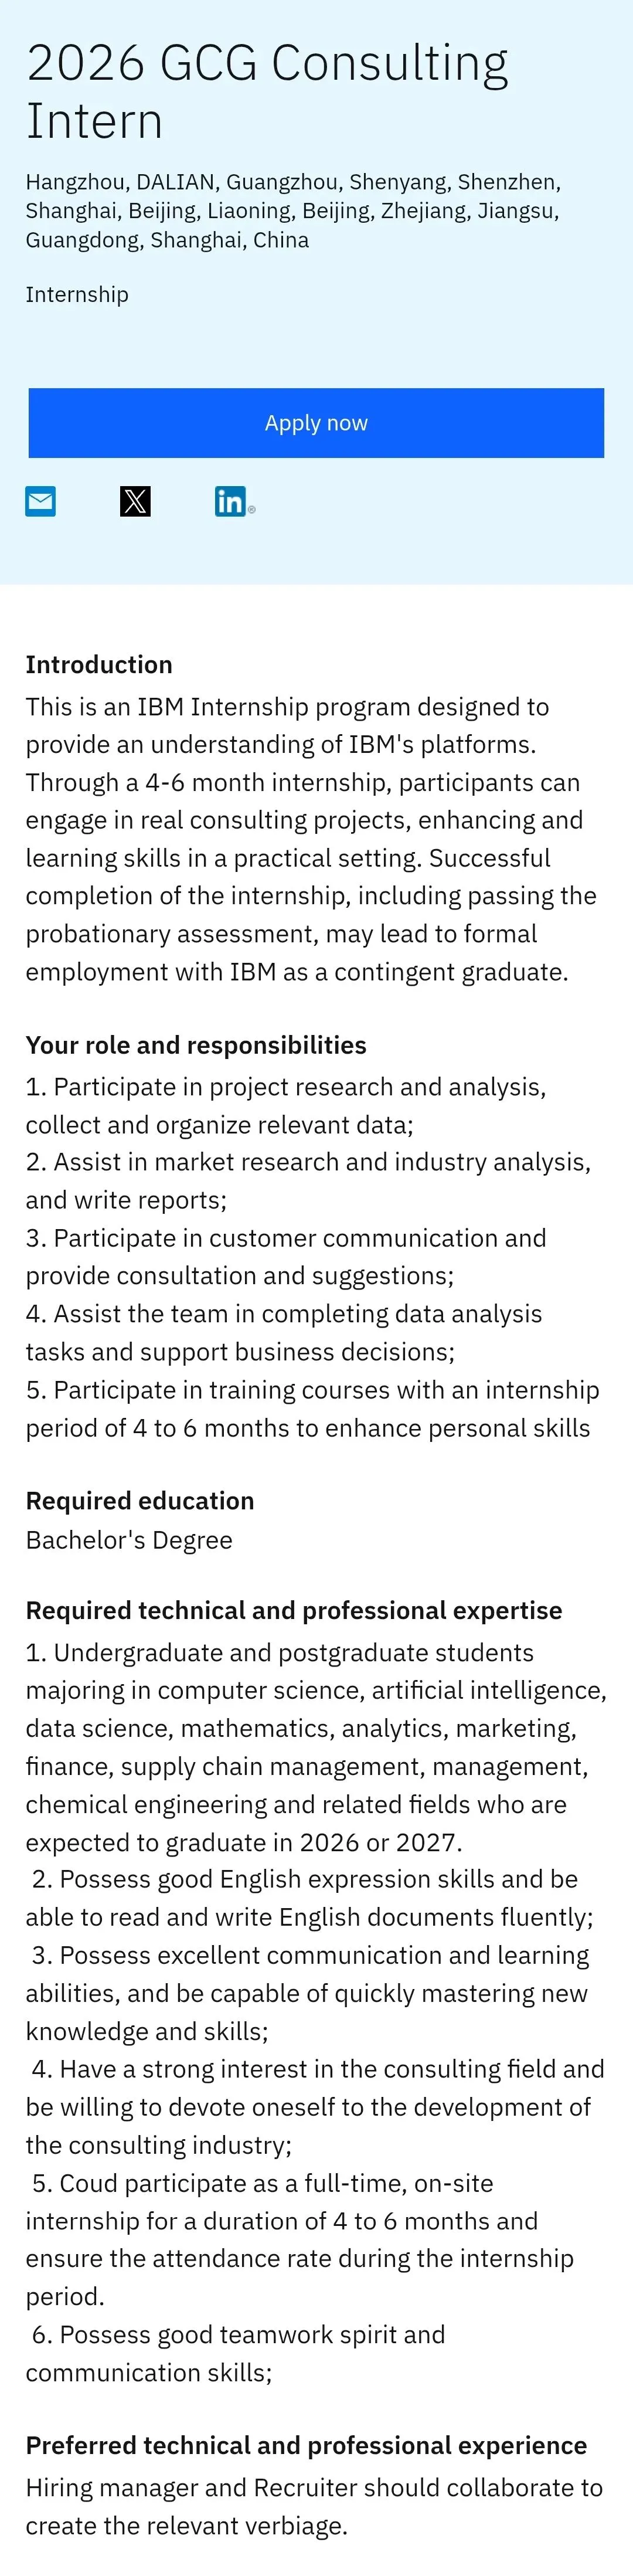Click the Bachelor's Degree text
Image resolution: width=633 pixels, height=2576 pixels.
(129, 1541)
